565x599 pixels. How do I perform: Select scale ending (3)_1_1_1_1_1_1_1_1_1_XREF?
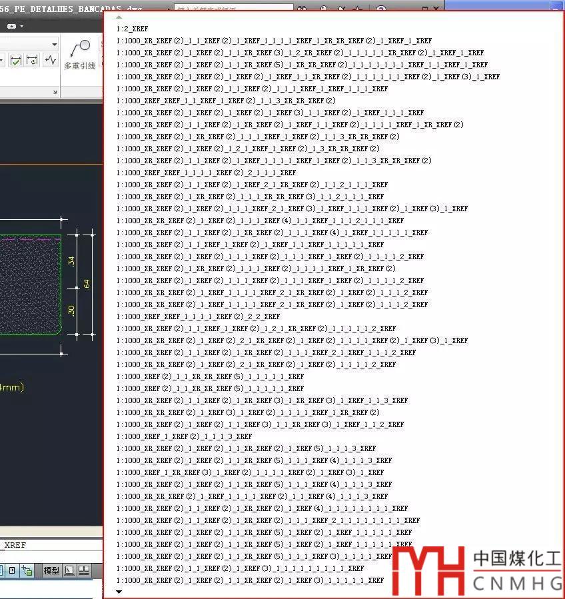tap(241, 568)
